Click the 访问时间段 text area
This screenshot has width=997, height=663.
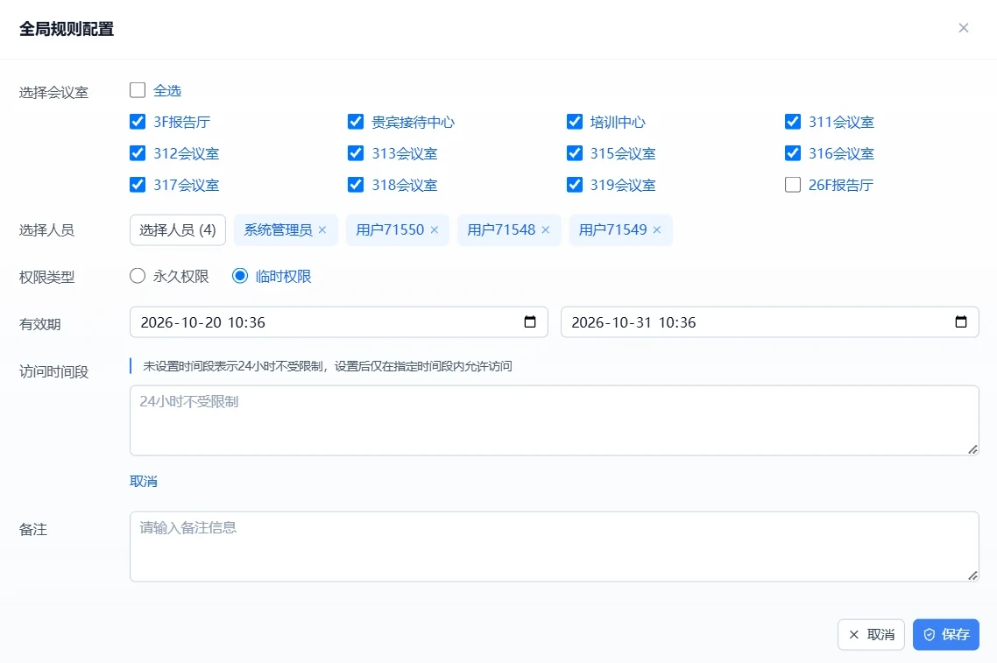pos(555,420)
